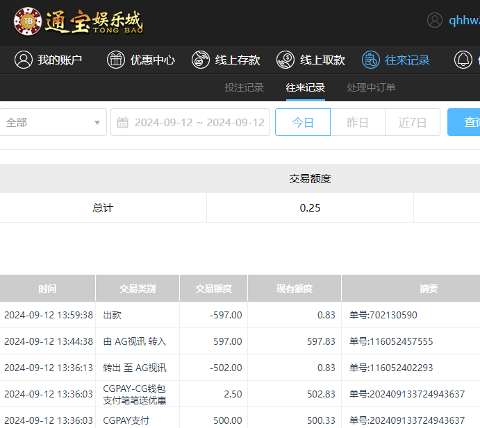Select the 昨日 date filter
Image resolution: width=480 pixels, height=428 pixels.
358,123
